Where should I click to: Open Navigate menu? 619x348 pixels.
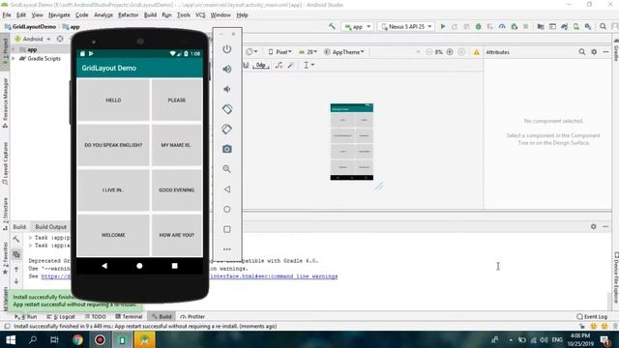(59, 15)
